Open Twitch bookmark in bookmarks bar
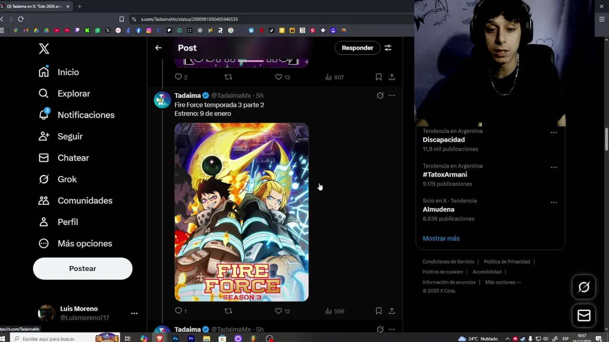The width and height of the screenshot is (609, 342). tap(78, 30)
